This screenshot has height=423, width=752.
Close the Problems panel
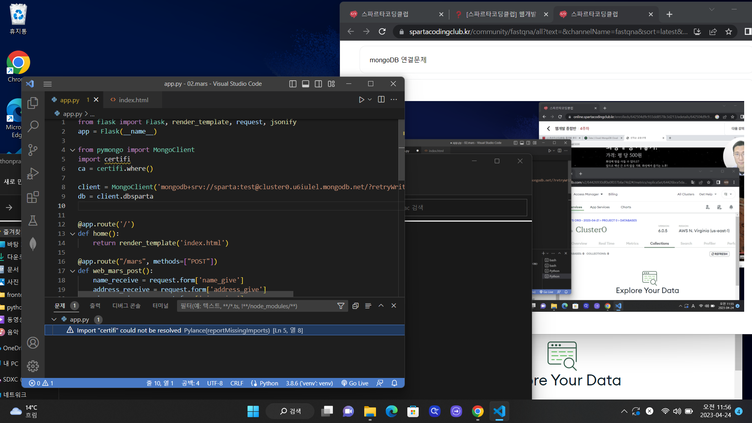click(x=394, y=306)
